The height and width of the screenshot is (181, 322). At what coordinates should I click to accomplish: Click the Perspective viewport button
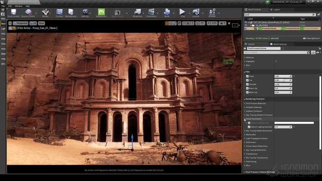tap(21, 23)
